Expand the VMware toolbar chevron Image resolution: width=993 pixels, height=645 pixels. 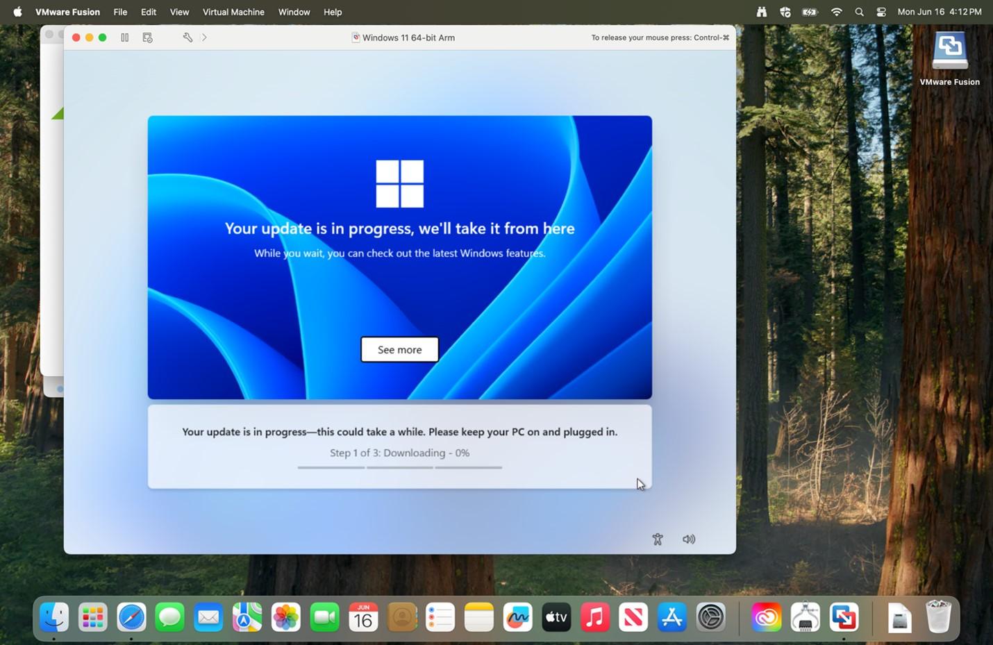tap(204, 37)
